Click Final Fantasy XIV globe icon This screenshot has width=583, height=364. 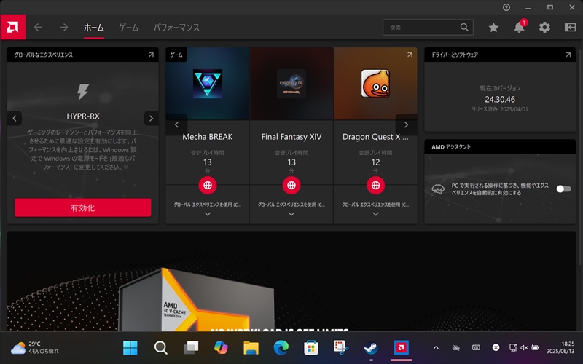point(291,185)
